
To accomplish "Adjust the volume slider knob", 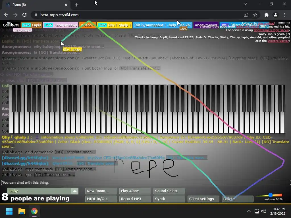I will (x=271, y=195).
